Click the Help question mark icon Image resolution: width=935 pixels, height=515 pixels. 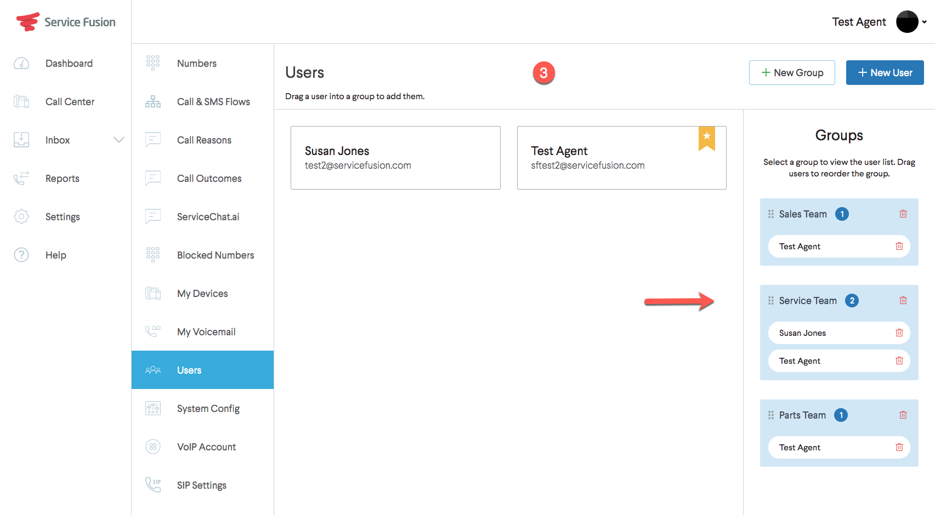(x=21, y=255)
